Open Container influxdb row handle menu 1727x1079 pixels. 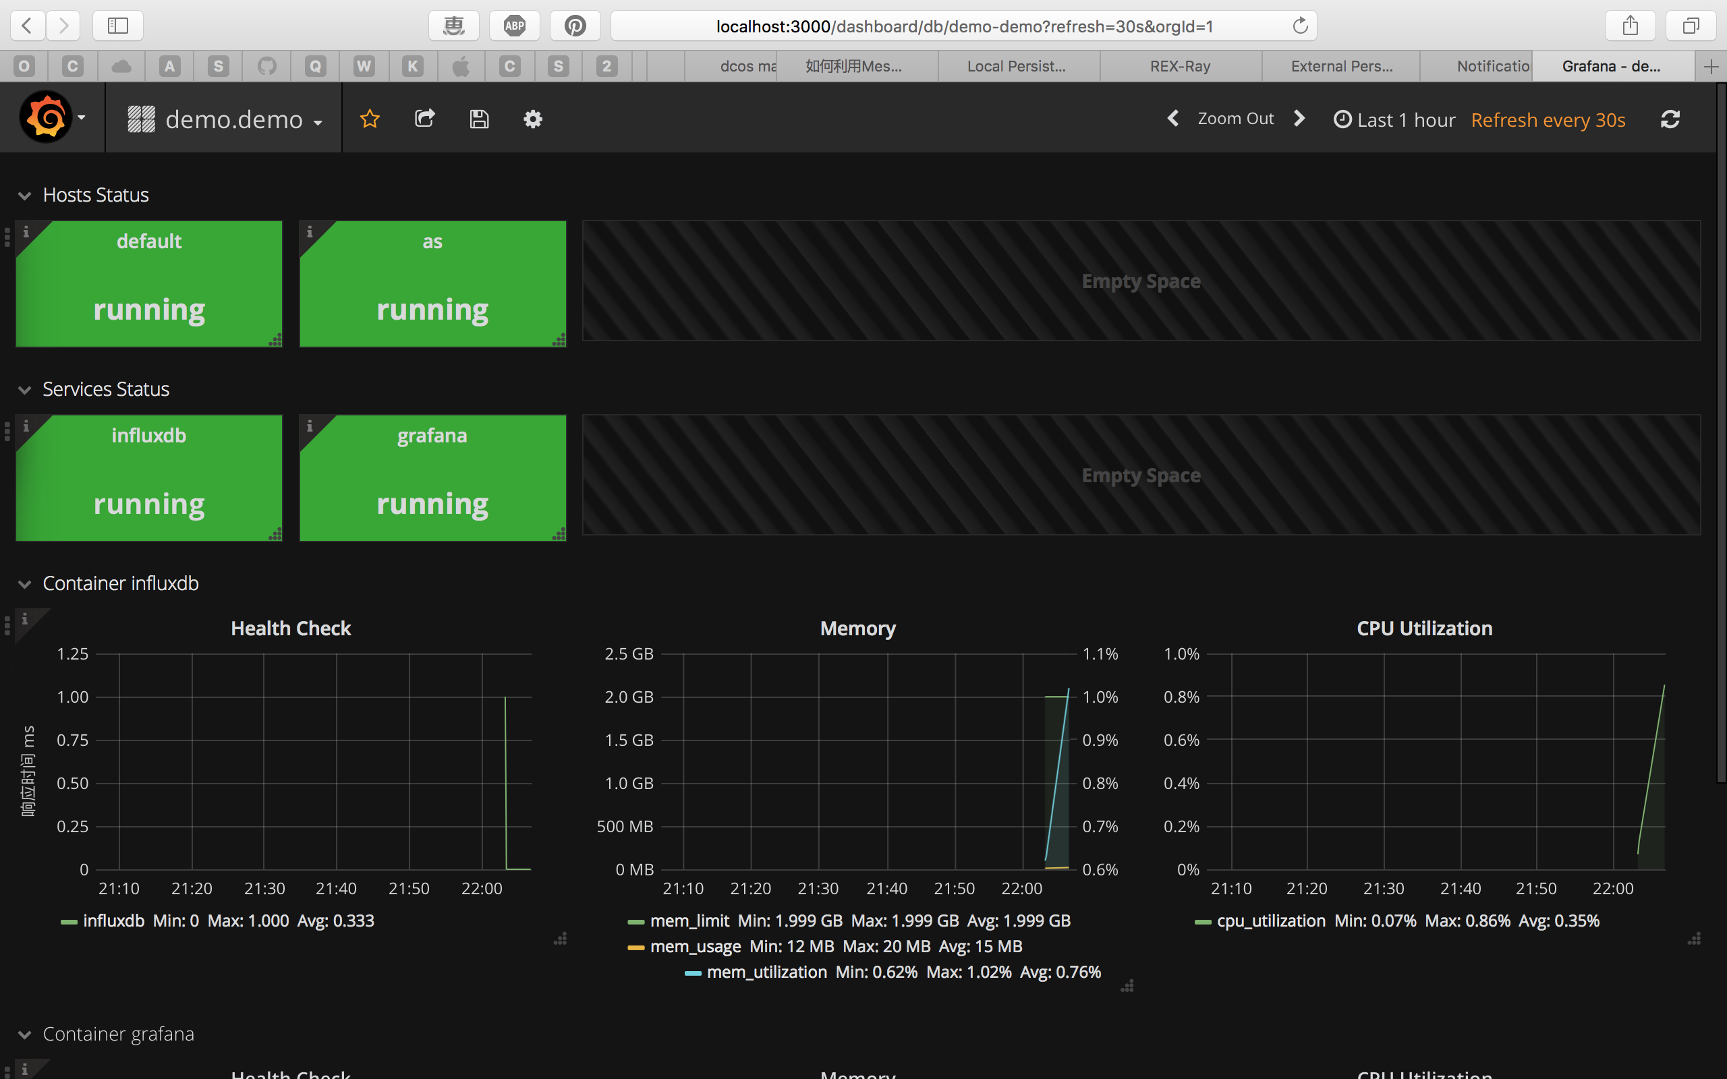point(7,625)
